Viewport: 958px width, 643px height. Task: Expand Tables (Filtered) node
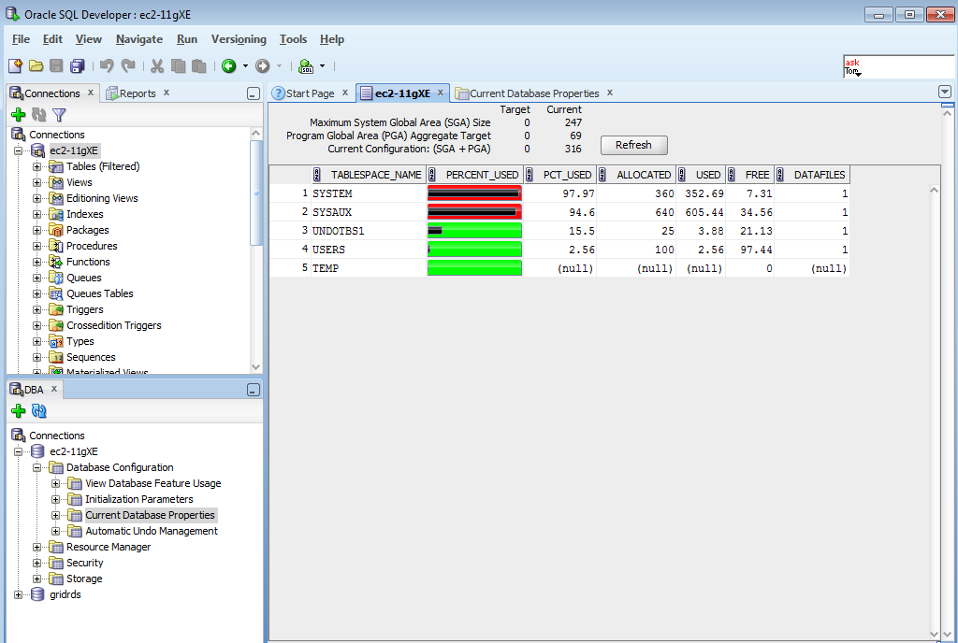36,166
